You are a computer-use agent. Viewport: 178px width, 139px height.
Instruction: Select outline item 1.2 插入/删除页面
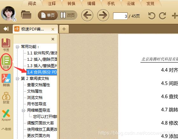(x=42, y=59)
